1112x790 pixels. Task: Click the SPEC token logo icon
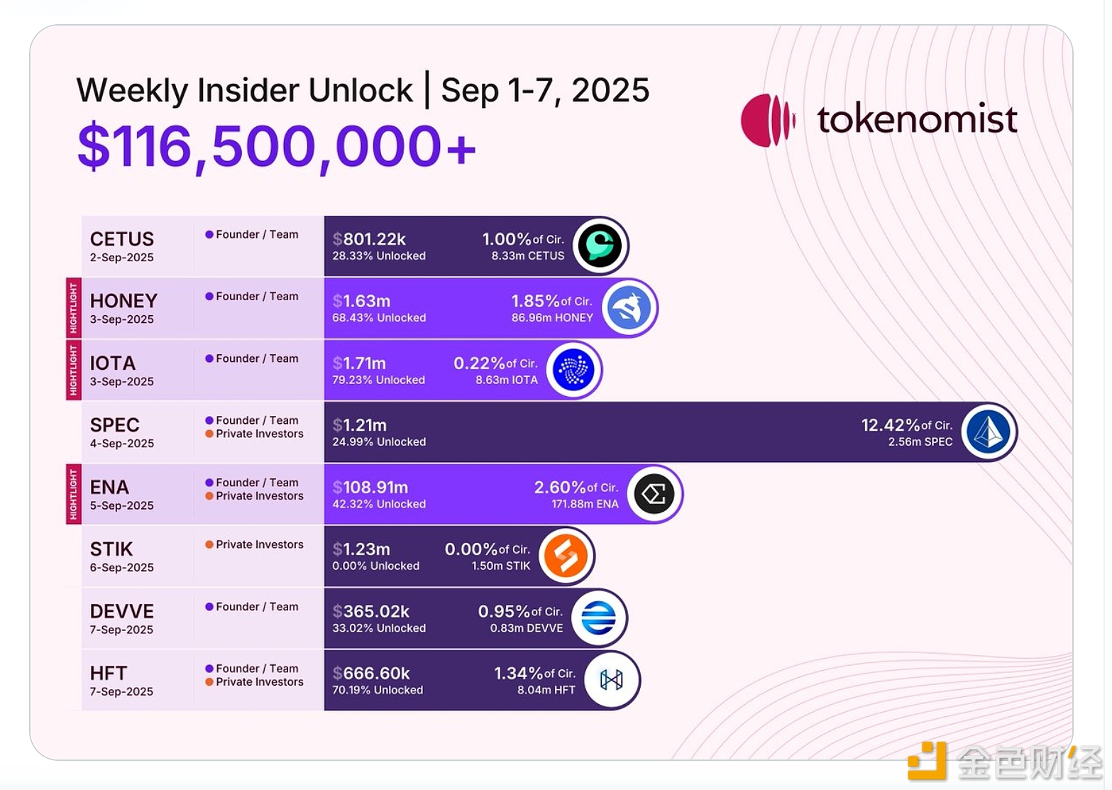[x=989, y=432]
